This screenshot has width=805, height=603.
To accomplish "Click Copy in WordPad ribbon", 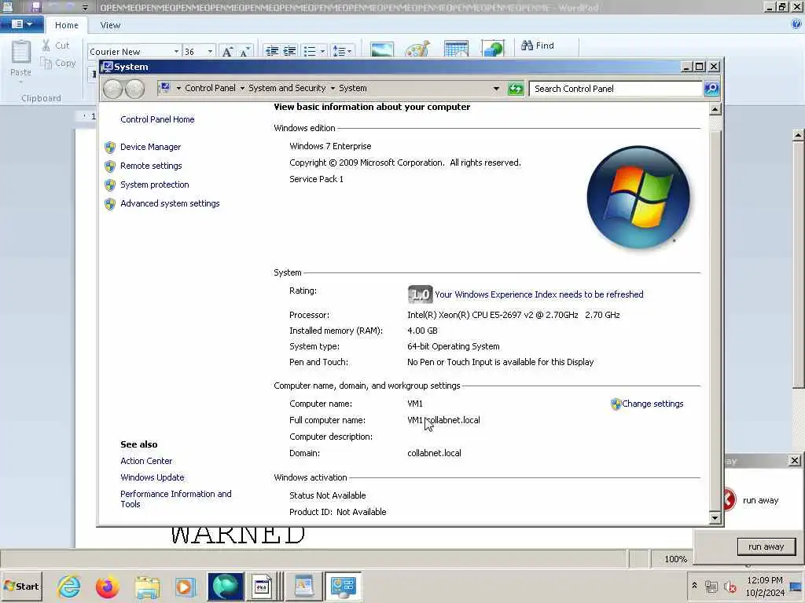I will pos(58,63).
